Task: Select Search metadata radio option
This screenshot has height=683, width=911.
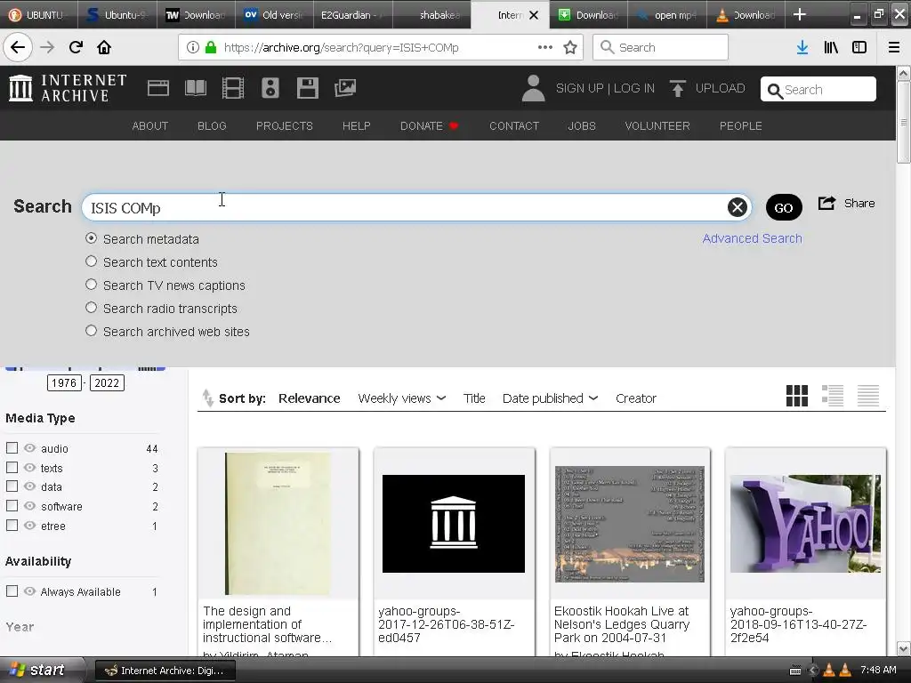Action: coord(92,238)
